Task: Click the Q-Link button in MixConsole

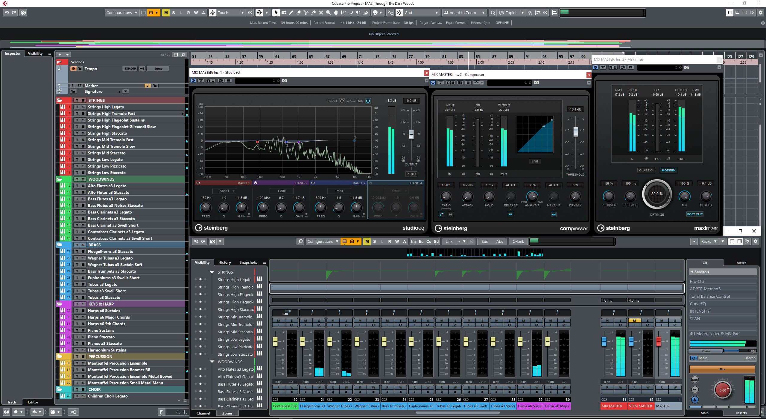Action: point(518,241)
